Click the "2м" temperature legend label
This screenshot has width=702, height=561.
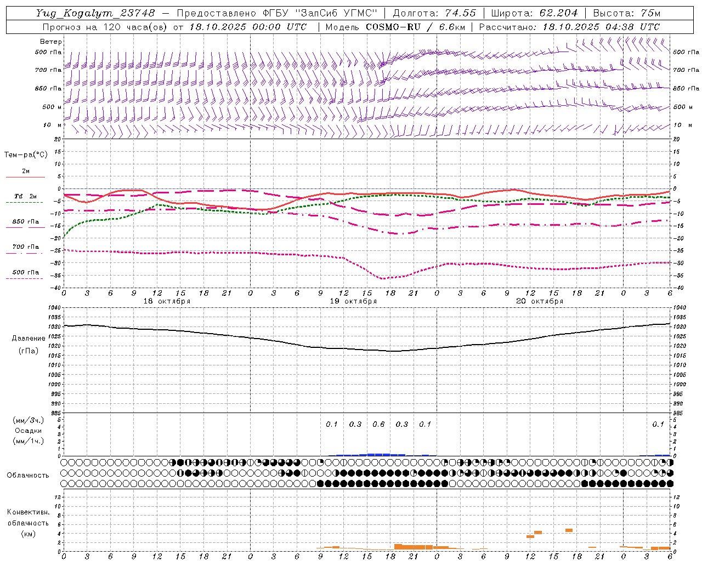click(x=26, y=171)
